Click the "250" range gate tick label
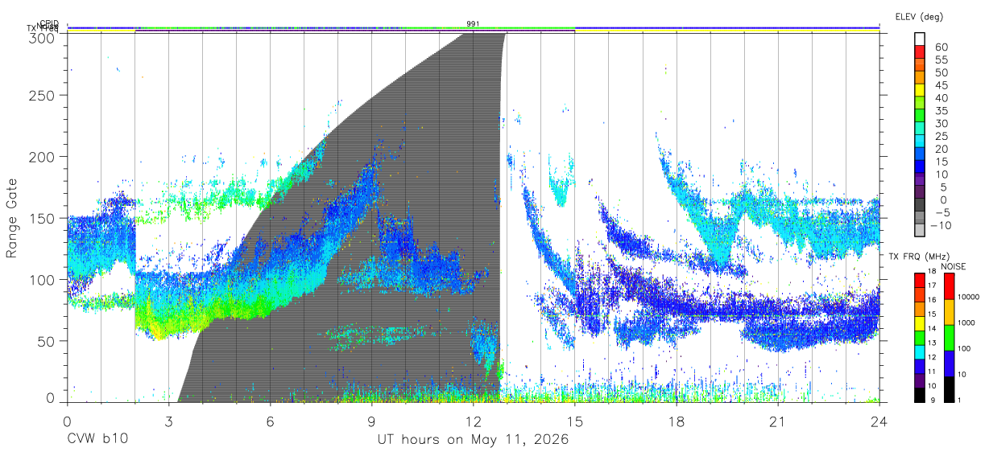 click(x=43, y=95)
